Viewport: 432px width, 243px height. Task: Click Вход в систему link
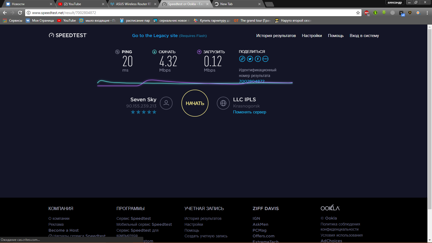pyautogui.click(x=364, y=36)
